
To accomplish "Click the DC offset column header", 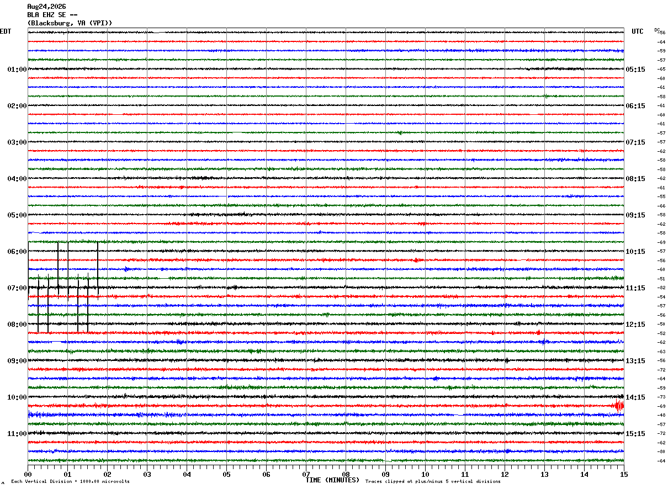I will pos(657,30).
